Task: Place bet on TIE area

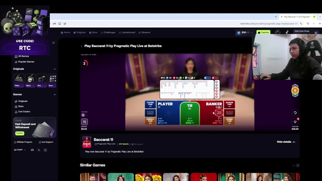Action: pos(190,114)
